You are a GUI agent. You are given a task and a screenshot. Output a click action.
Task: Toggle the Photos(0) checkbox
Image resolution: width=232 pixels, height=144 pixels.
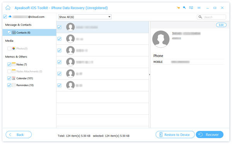pyautogui.click(x=9, y=48)
